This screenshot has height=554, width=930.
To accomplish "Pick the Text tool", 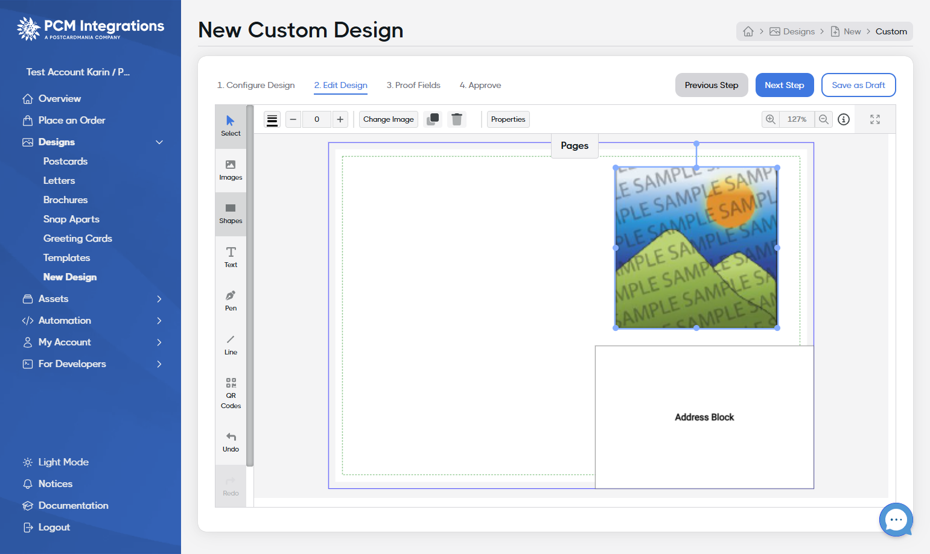I will coord(231,257).
